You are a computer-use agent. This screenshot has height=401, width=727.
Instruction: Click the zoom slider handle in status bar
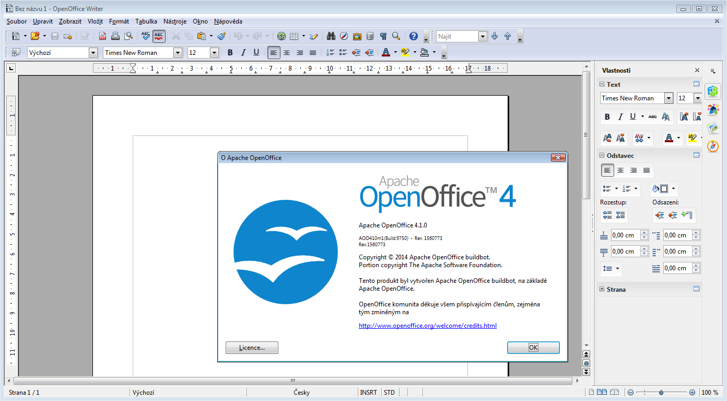click(x=661, y=392)
